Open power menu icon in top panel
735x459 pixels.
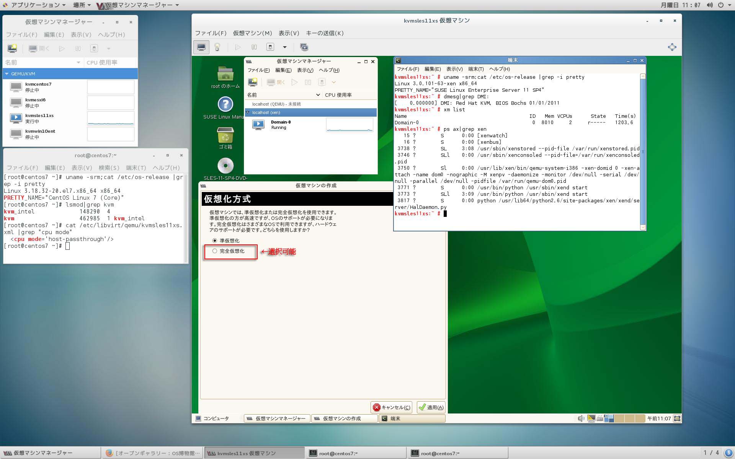(x=721, y=5)
